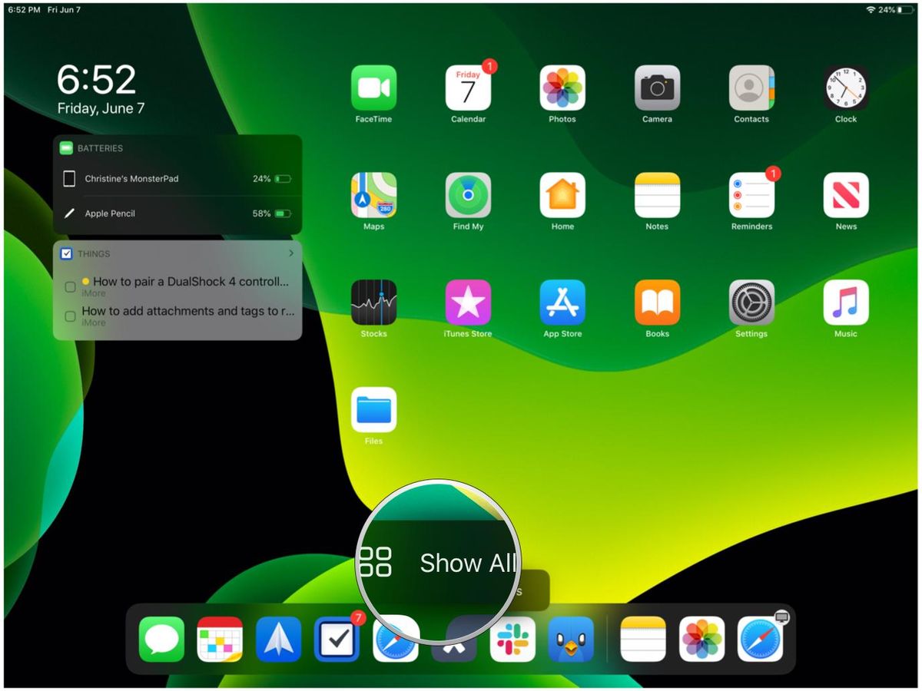Open Twitterrific from the dock
The image size is (922, 691).
[571, 640]
